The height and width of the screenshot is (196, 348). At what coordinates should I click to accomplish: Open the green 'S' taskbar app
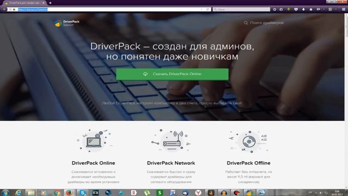[x=159, y=193]
